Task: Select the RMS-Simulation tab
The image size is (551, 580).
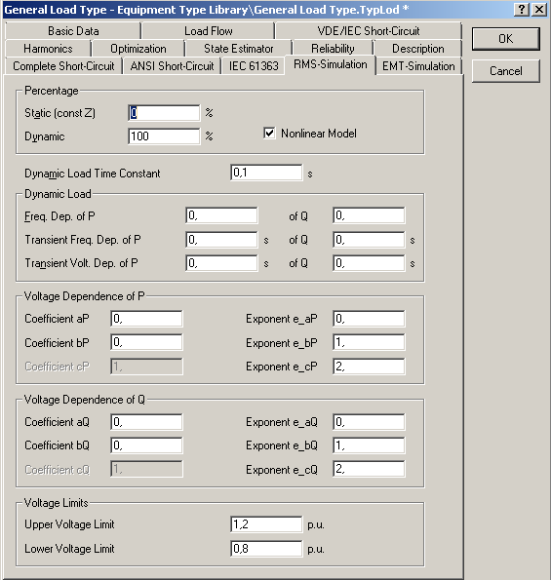Action: click(330, 64)
